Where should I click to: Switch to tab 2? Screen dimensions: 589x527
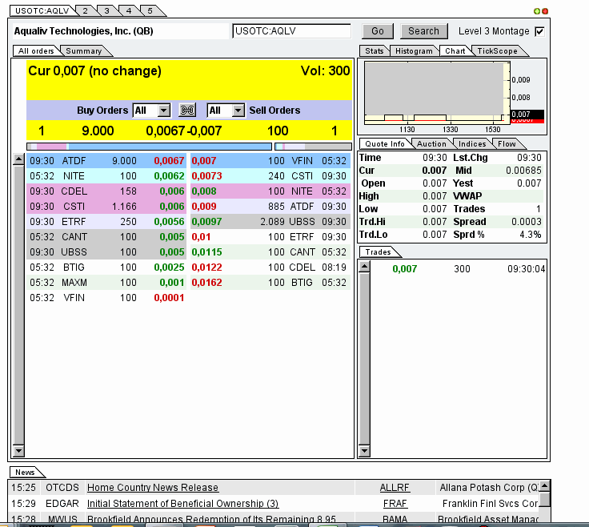(x=86, y=11)
